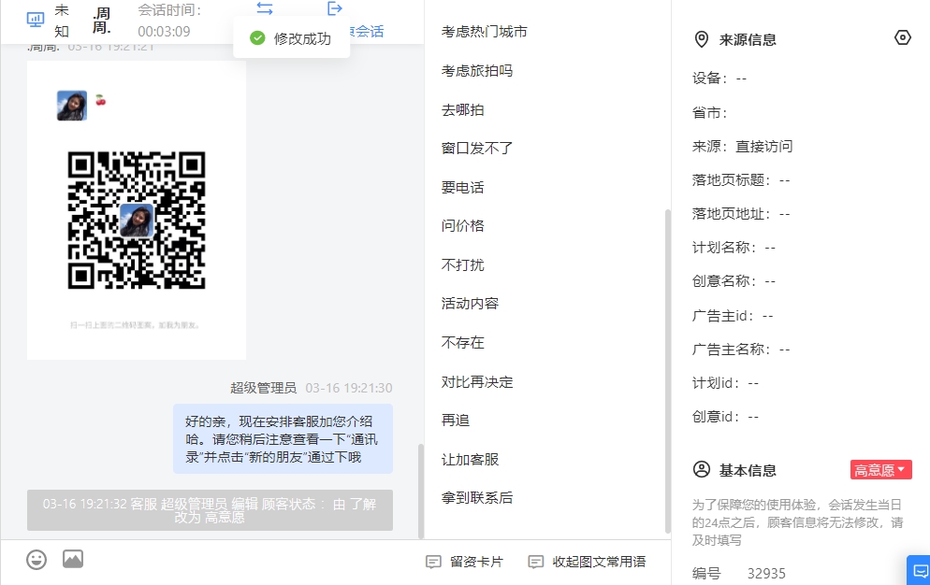Select quick phrase 考虑旅拍吗
Screen dimensions: 930x585
[x=477, y=70]
